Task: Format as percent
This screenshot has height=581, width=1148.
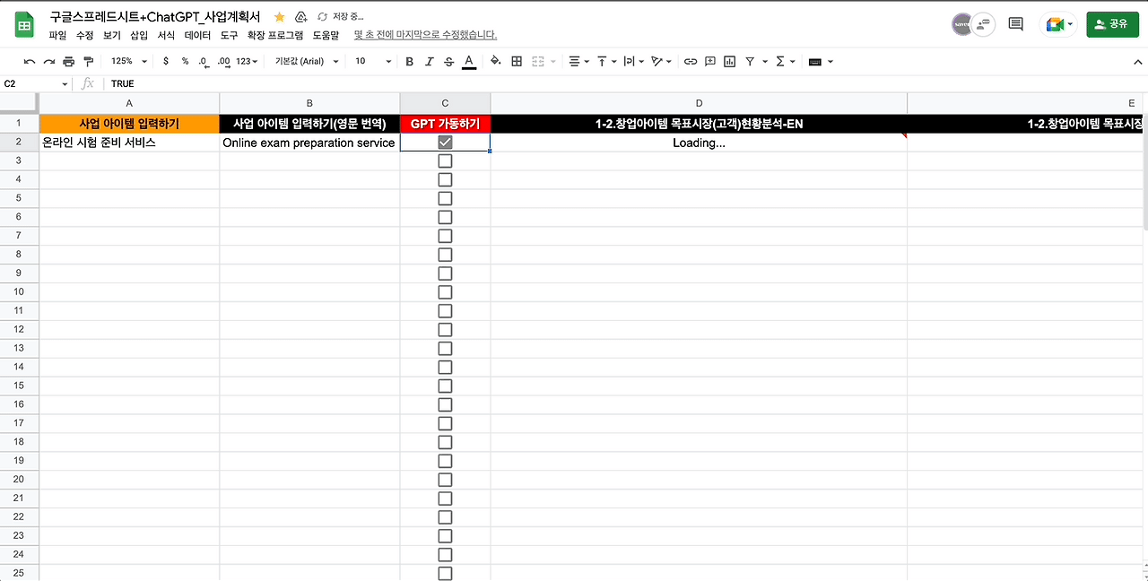Action: tap(185, 61)
